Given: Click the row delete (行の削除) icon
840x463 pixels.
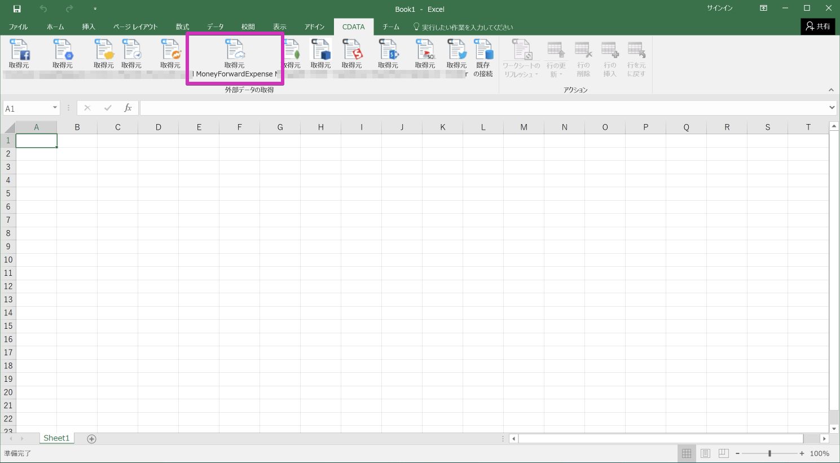Looking at the screenshot, I should tap(583, 50).
